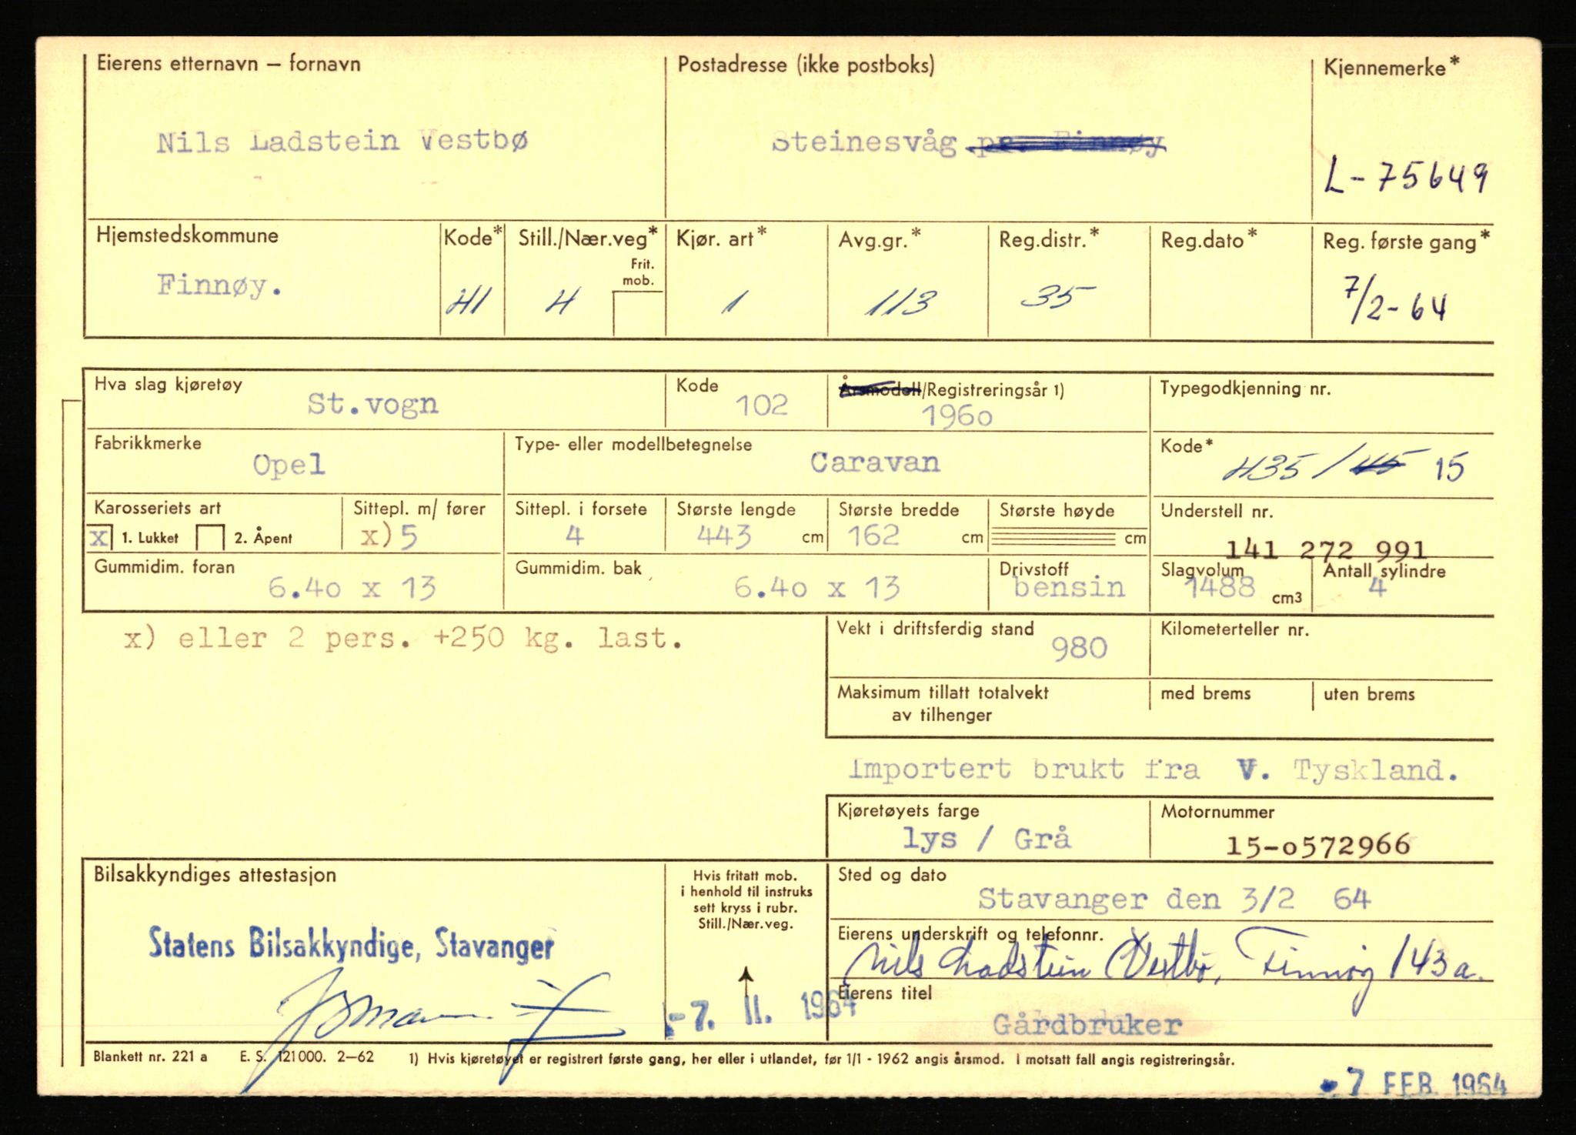This screenshot has height=1135, width=1576.
Task: Select front tyre size '6.40 x 13'
Action: [x=352, y=589]
